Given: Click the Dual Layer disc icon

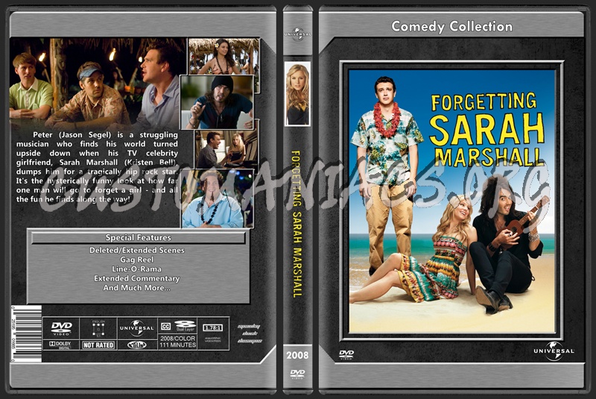Looking at the screenshot, I should click(x=185, y=326).
